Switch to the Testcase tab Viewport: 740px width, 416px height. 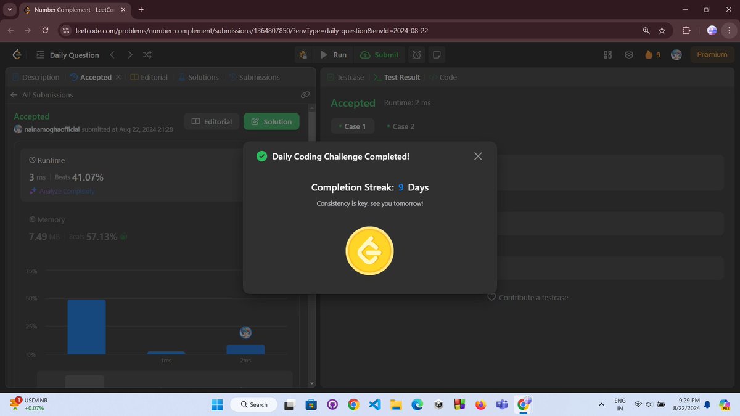(345, 77)
